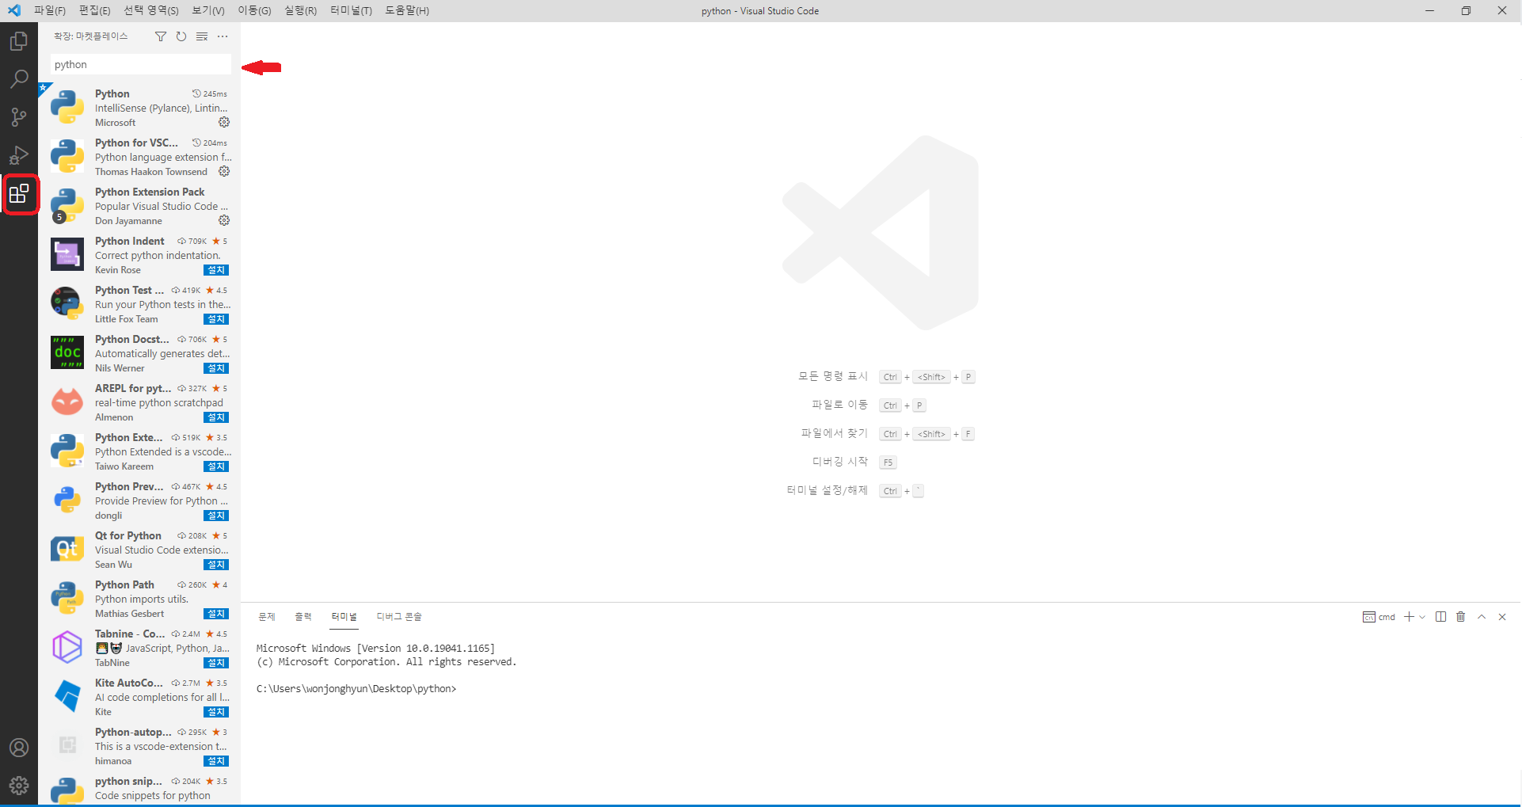The height and width of the screenshot is (807, 1522).
Task: Select the Python Extension Pack entry
Action: coord(139,206)
